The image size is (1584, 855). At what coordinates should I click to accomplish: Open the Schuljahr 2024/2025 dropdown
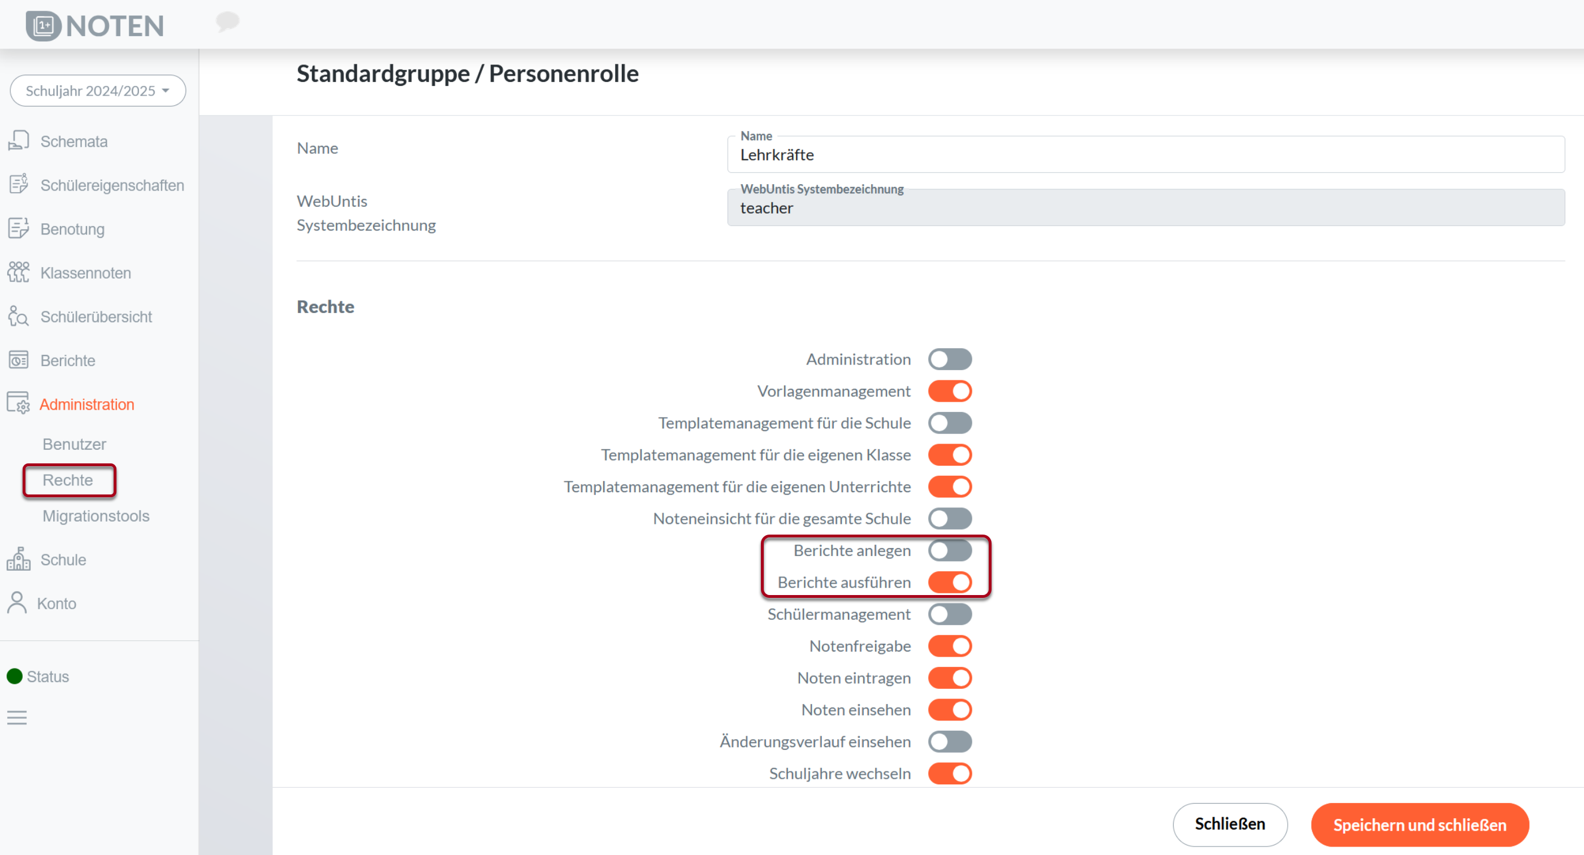click(98, 91)
